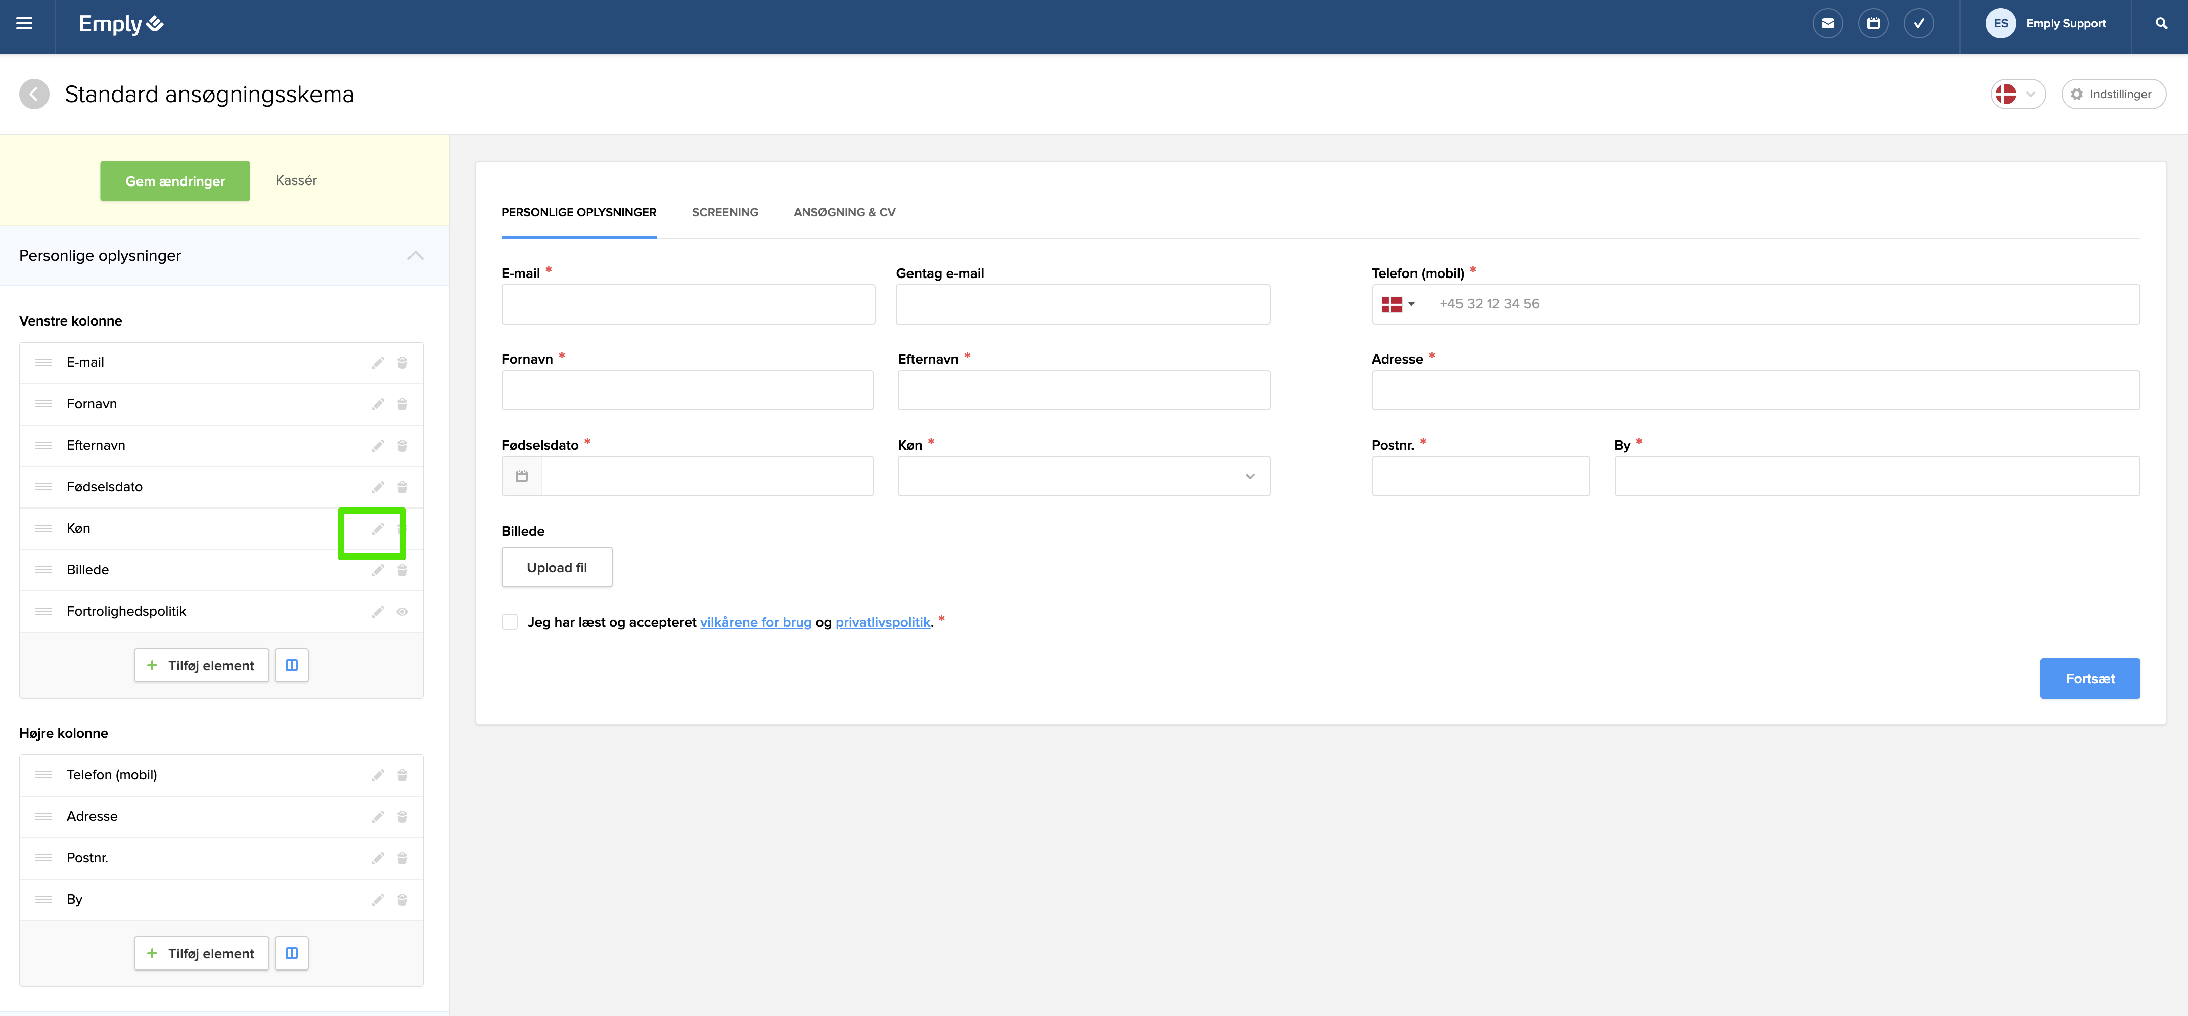The image size is (2188, 1016).
Task: Switch to the Ansøgning & CV tab
Action: point(844,212)
